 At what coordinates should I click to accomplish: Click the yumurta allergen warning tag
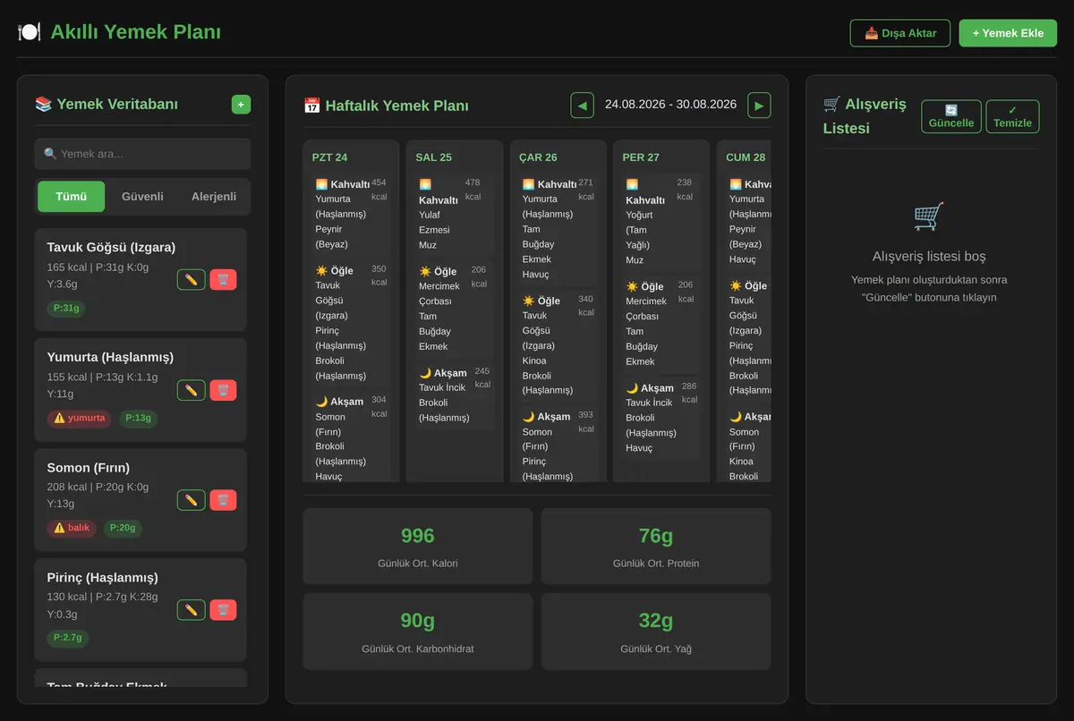coord(79,418)
